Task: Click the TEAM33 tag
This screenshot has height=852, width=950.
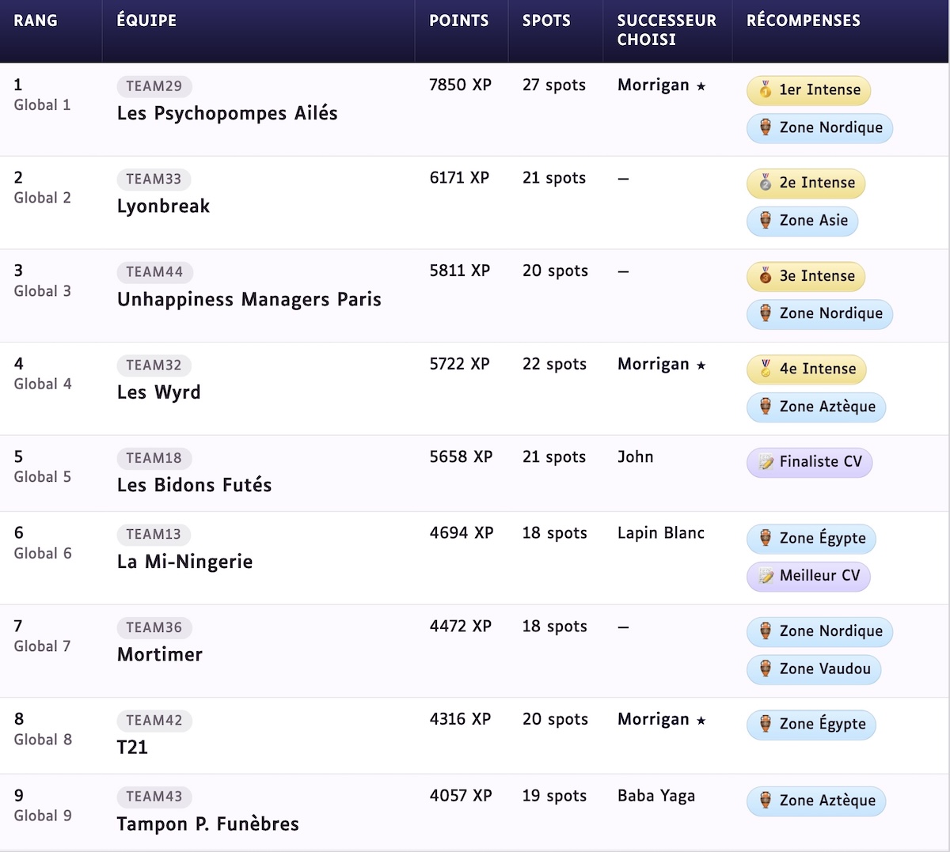Action: pyautogui.click(x=154, y=180)
